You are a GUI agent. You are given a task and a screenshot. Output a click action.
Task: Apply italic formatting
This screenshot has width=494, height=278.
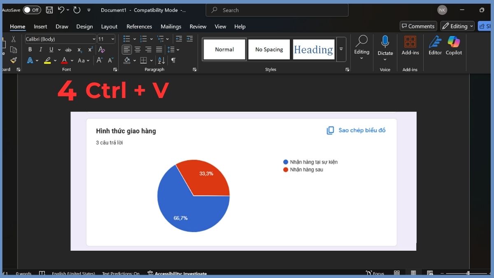pyautogui.click(x=40, y=49)
